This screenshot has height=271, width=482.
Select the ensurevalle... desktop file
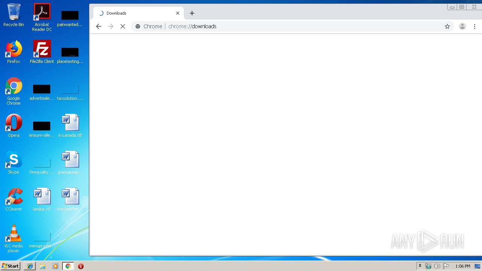point(42,129)
